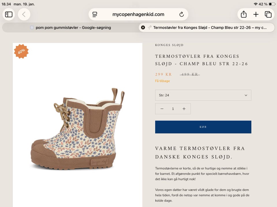
Task: Tap the Få tilbage link
Action: 162,81
